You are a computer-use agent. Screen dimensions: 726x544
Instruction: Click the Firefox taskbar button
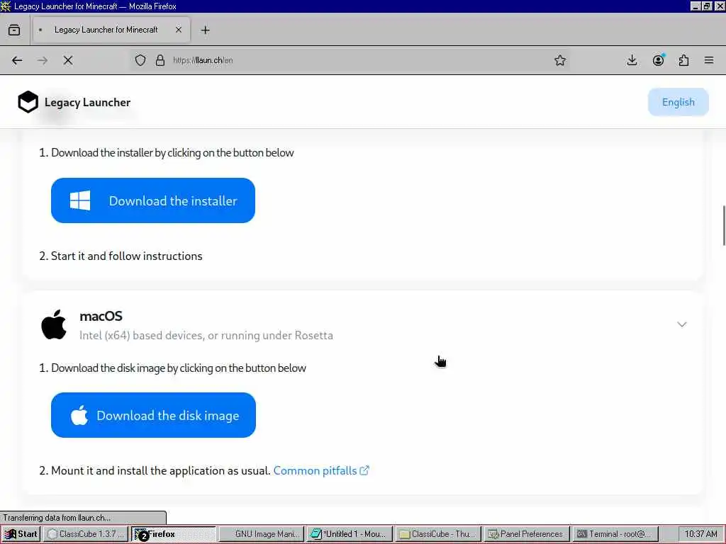(x=174, y=534)
